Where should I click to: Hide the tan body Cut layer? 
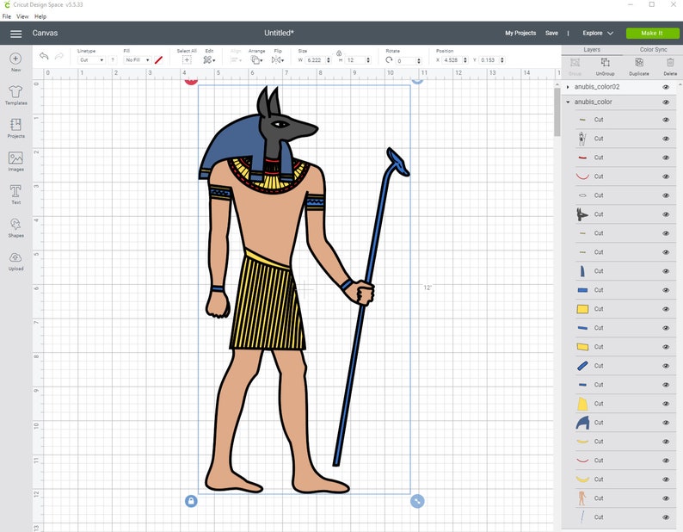click(x=666, y=498)
